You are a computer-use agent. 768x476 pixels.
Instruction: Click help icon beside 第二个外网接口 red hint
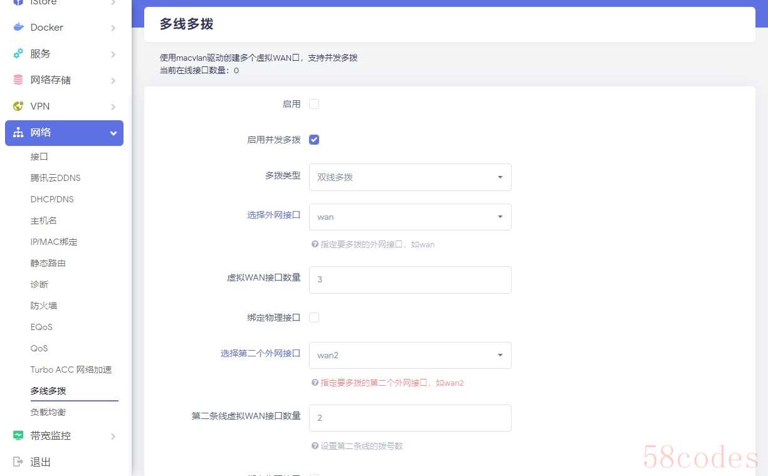pyautogui.click(x=315, y=383)
